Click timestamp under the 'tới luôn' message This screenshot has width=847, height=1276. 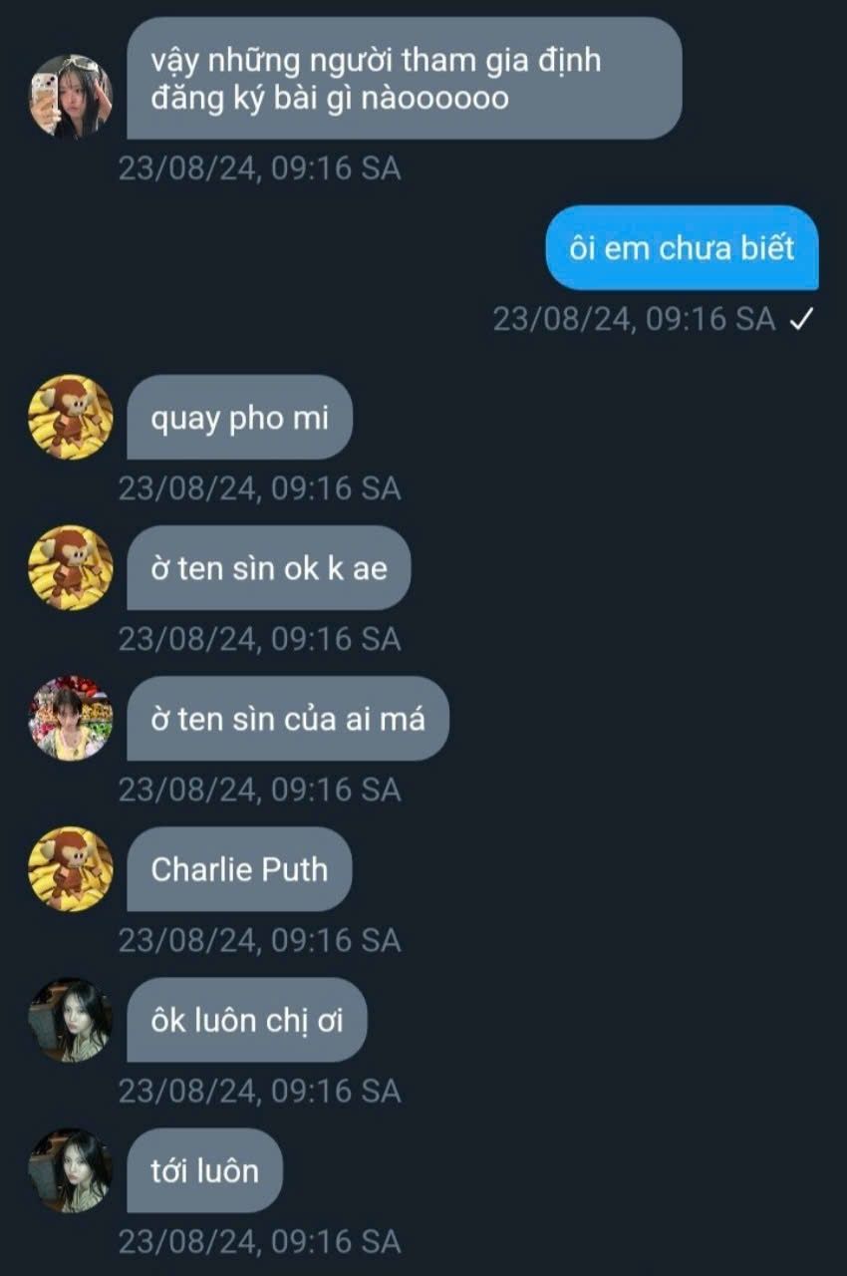coord(259,1242)
